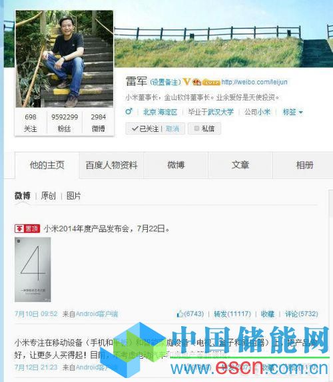Open Lei Jun's profile avatar photo
Screen dimensions: 333x382
pyautogui.click(x=65, y=59)
